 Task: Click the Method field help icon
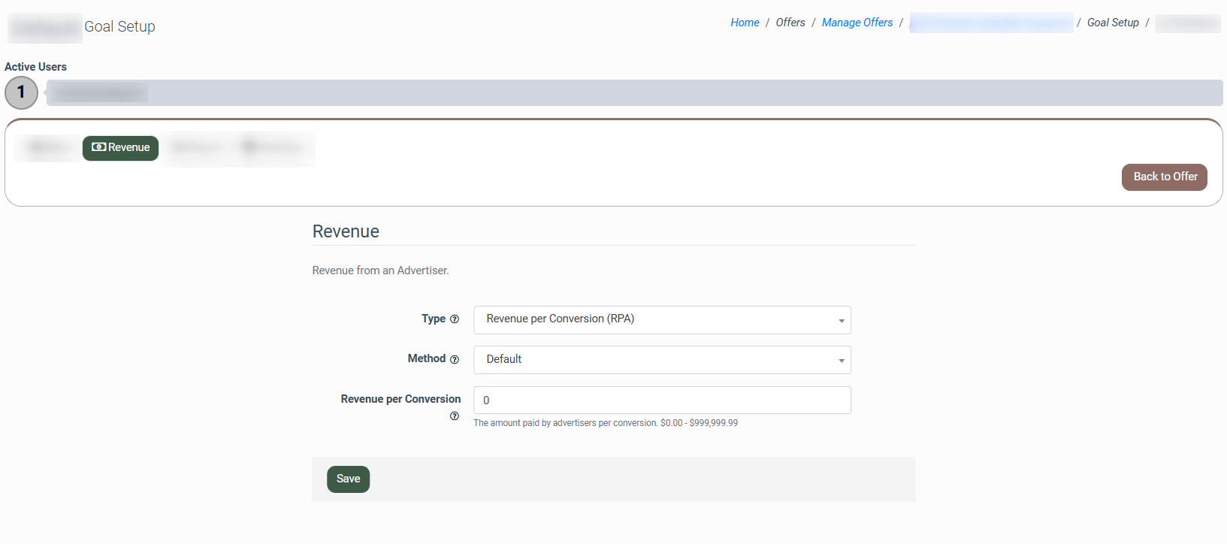click(454, 359)
